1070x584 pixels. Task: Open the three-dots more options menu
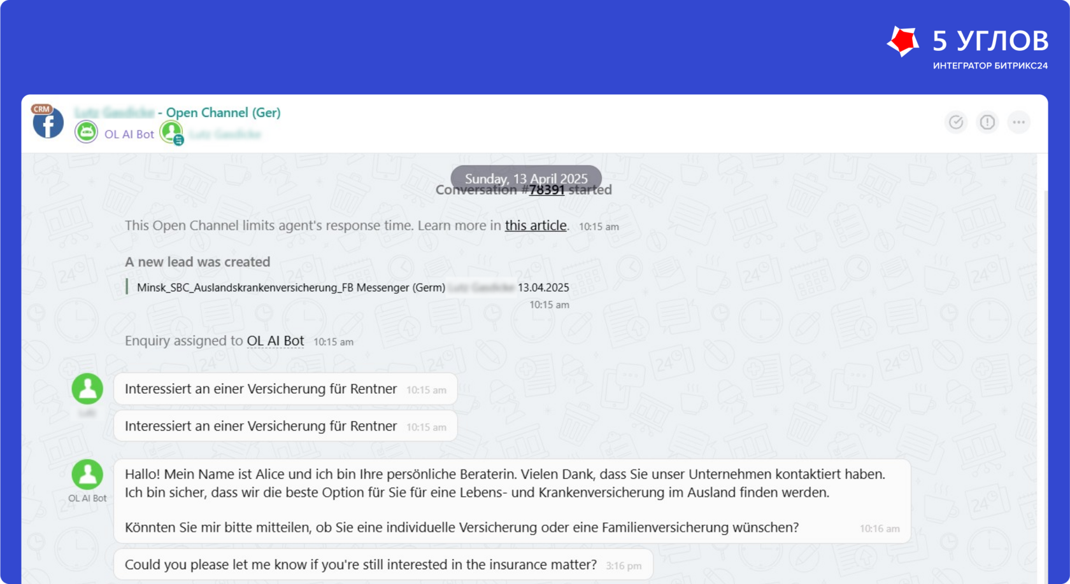tap(1019, 122)
